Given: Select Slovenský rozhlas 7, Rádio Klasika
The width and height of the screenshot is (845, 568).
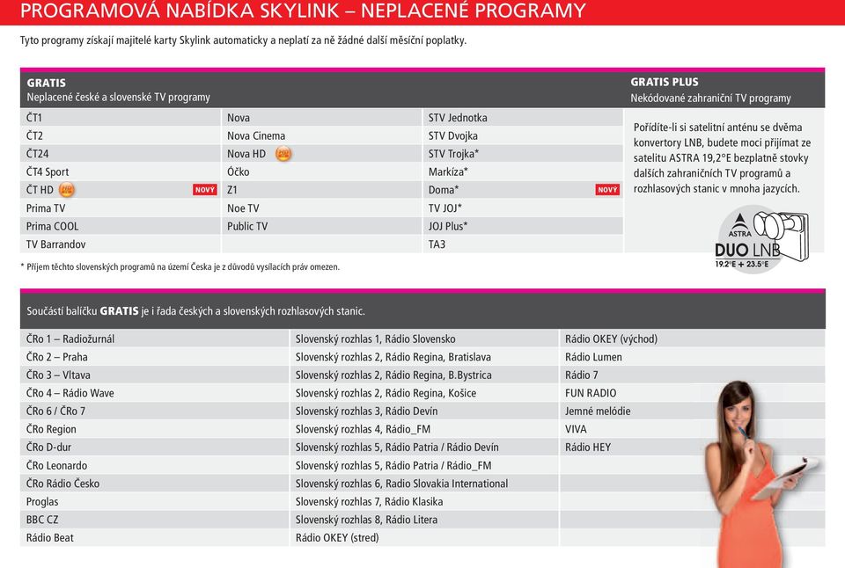Looking at the screenshot, I should tap(424, 501).
